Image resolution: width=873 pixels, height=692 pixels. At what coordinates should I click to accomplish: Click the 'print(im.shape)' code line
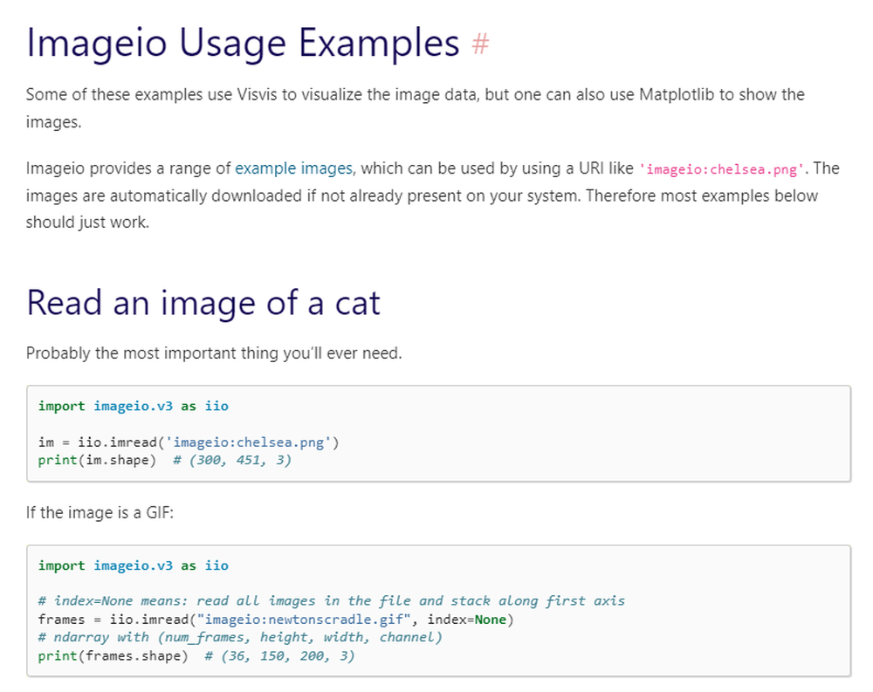click(164, 461)
